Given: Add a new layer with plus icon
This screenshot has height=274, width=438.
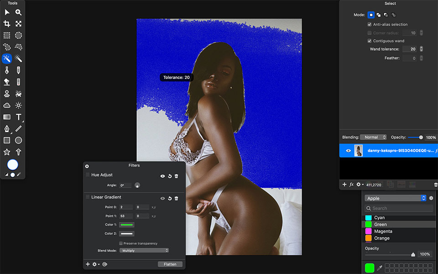Looking at the screenshot, I should [x=344, y=184].
